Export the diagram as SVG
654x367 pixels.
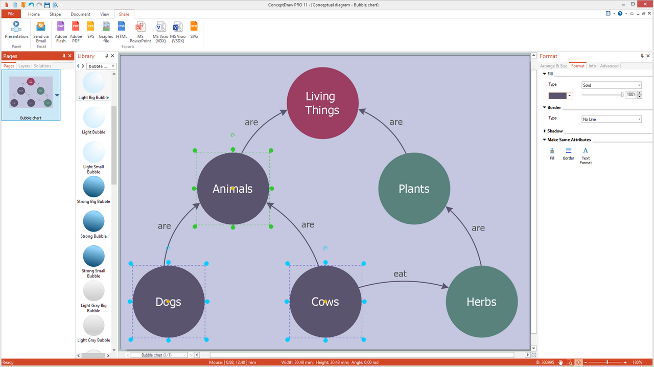194,30
